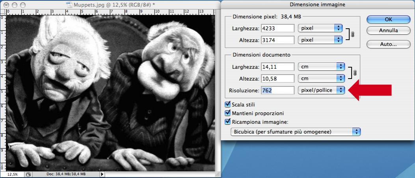This screenshot has height=178, width=415.
Task: Minimize the Muppets.jpg document window
Action: (x=15, y=5)
